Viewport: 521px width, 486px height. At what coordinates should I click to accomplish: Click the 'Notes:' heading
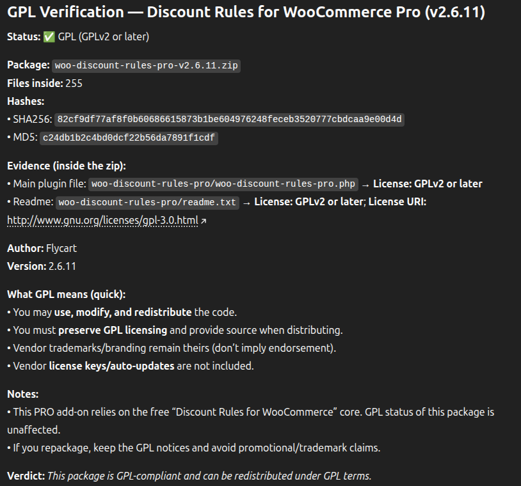[23, 394]
